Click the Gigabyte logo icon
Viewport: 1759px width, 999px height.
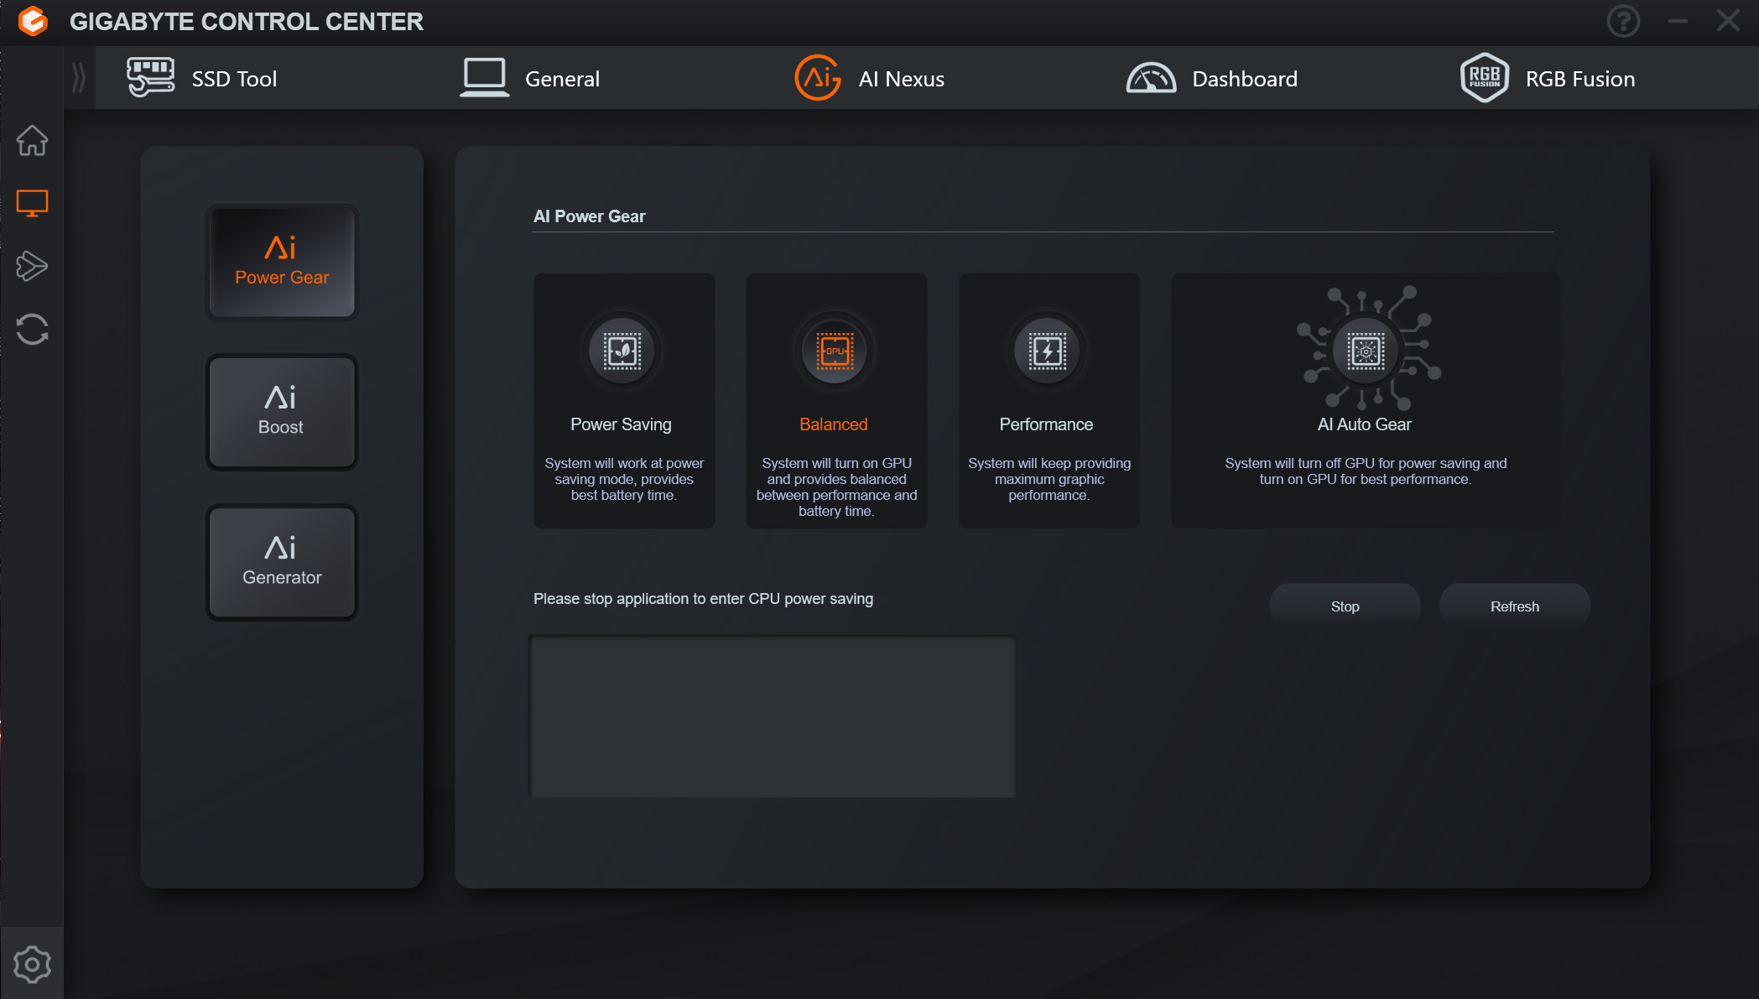[x=33, y=21]
